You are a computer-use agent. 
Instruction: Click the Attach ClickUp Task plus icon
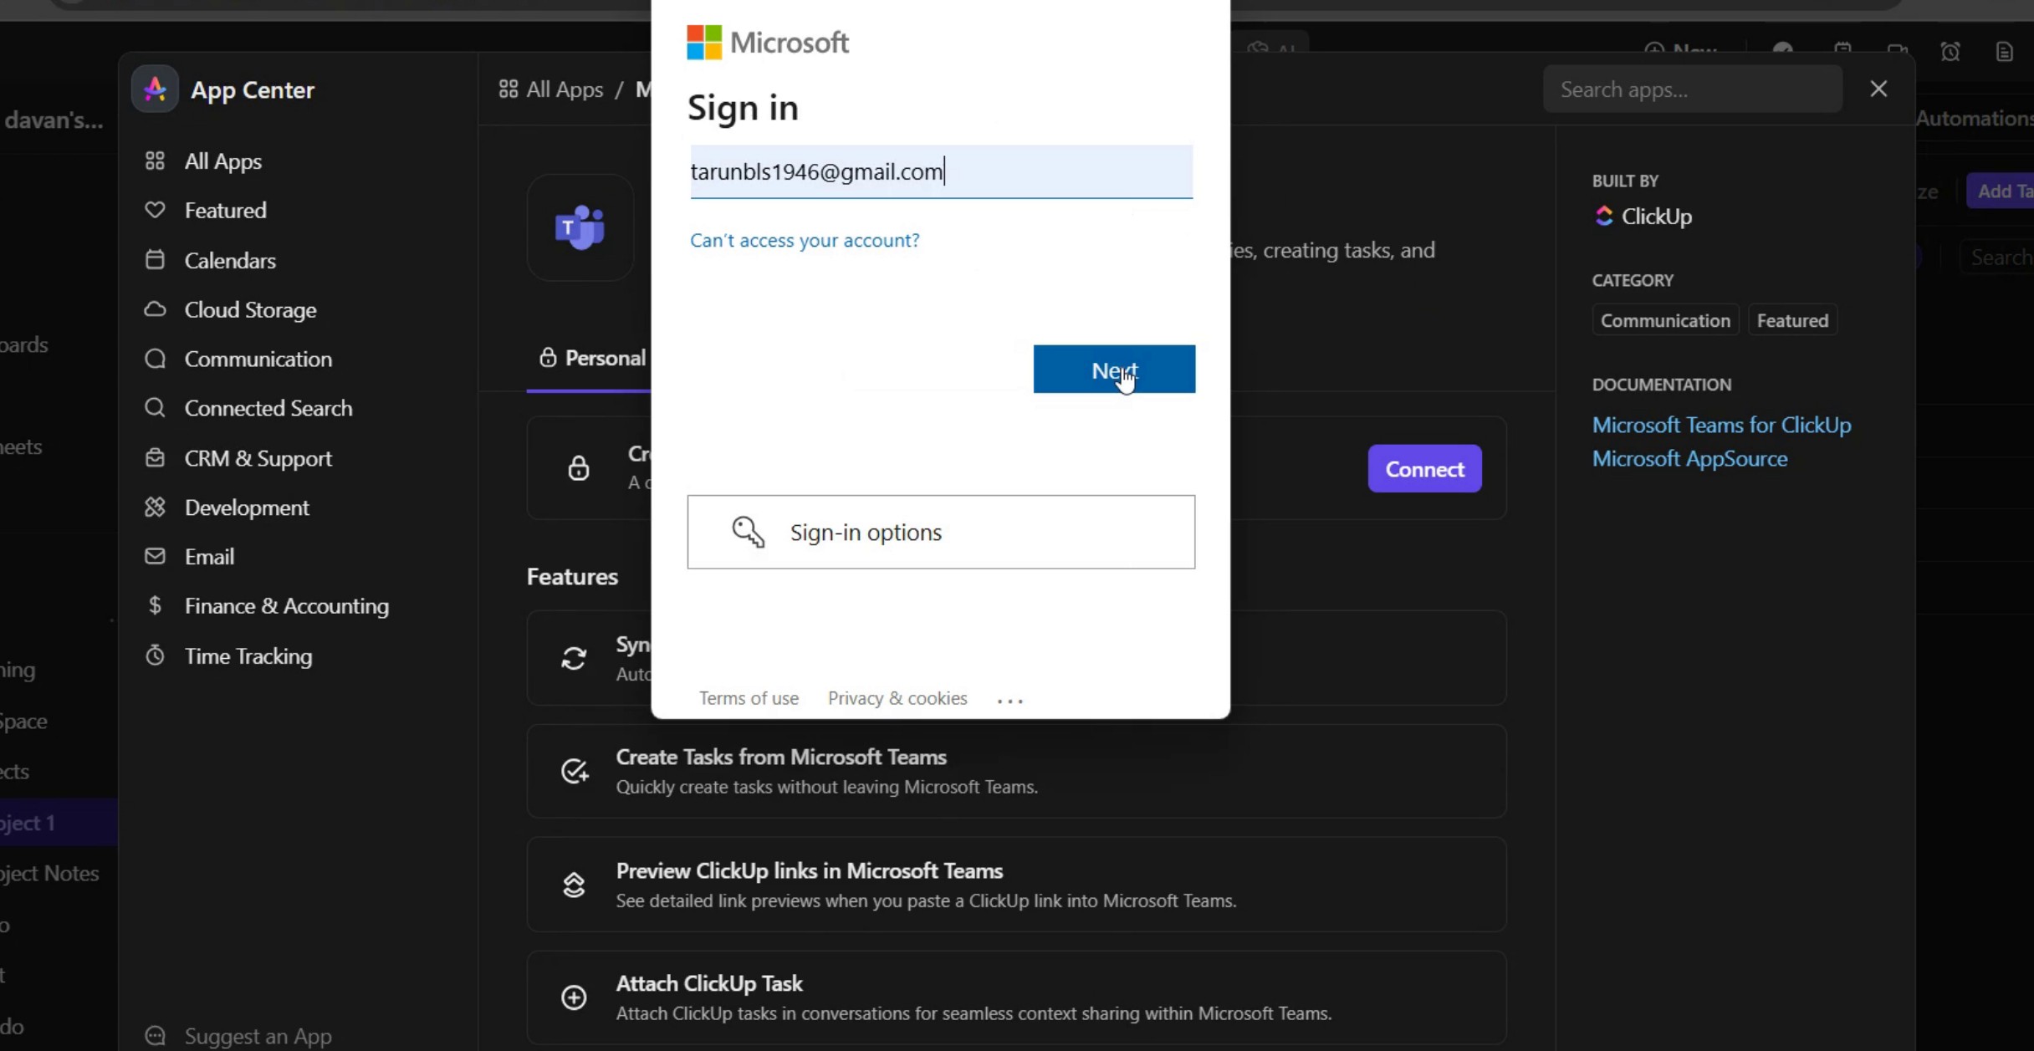[574, 997]
